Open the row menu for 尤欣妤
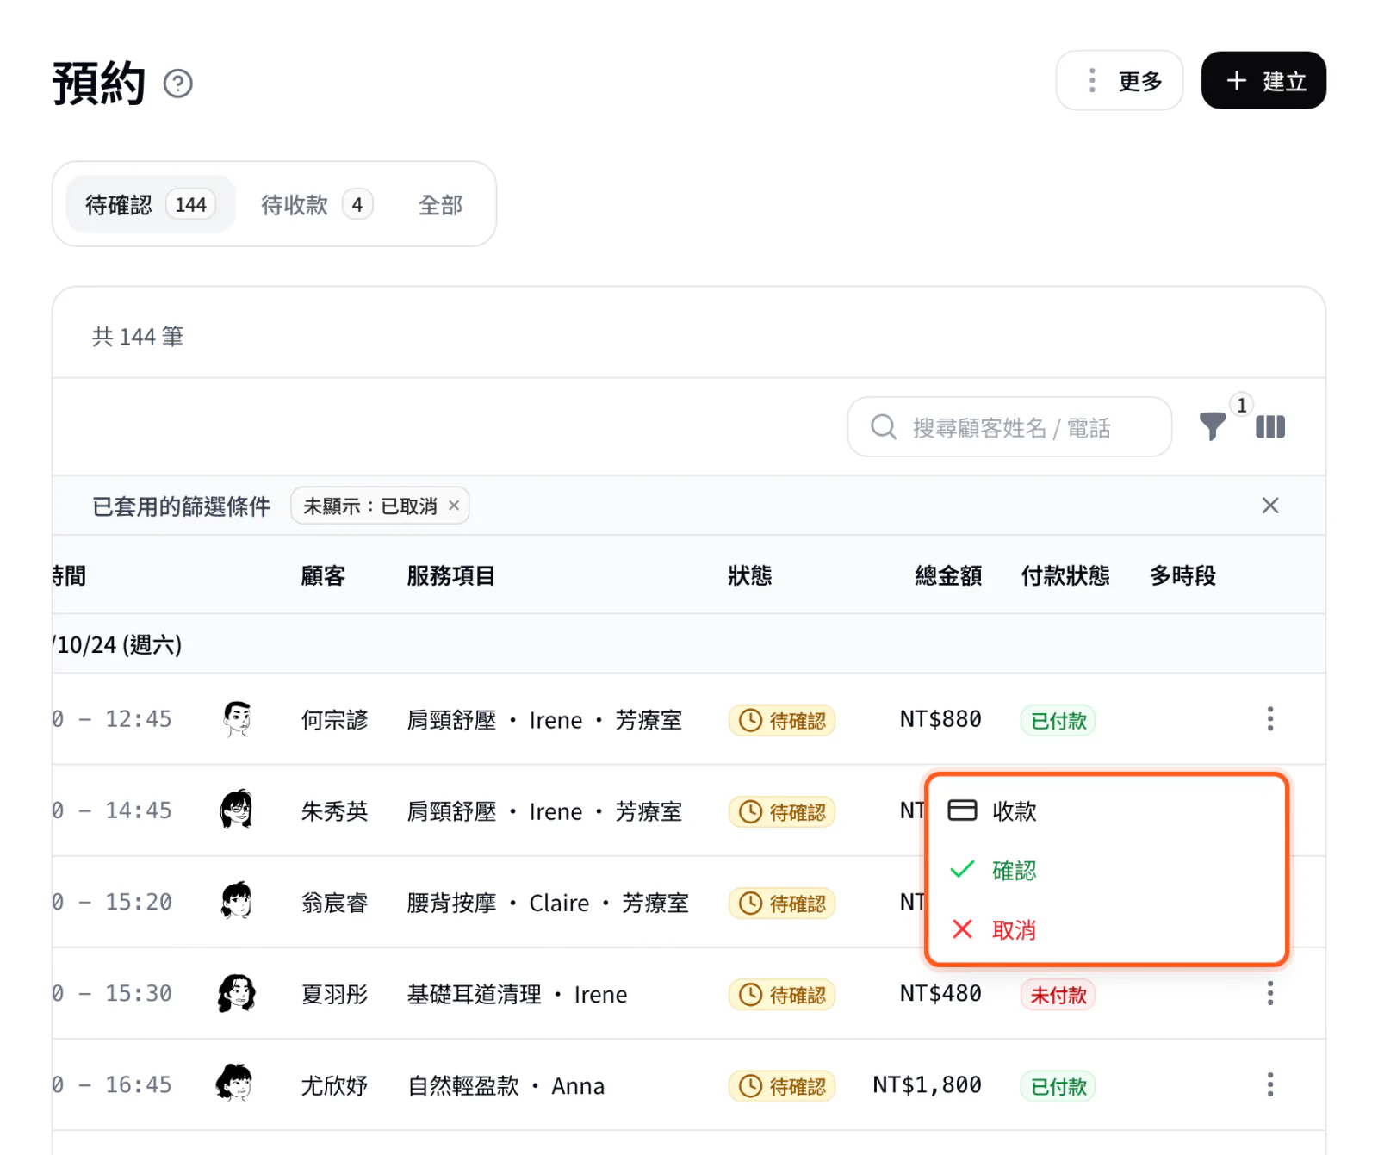Image resolution: width=1378 pixels, height=1155 pixels. pyautogui.click(x=1269, y=1084)
